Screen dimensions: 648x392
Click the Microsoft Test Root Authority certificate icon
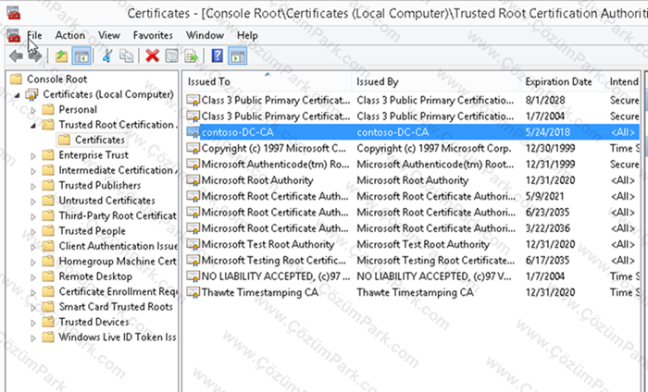point(193,244)
